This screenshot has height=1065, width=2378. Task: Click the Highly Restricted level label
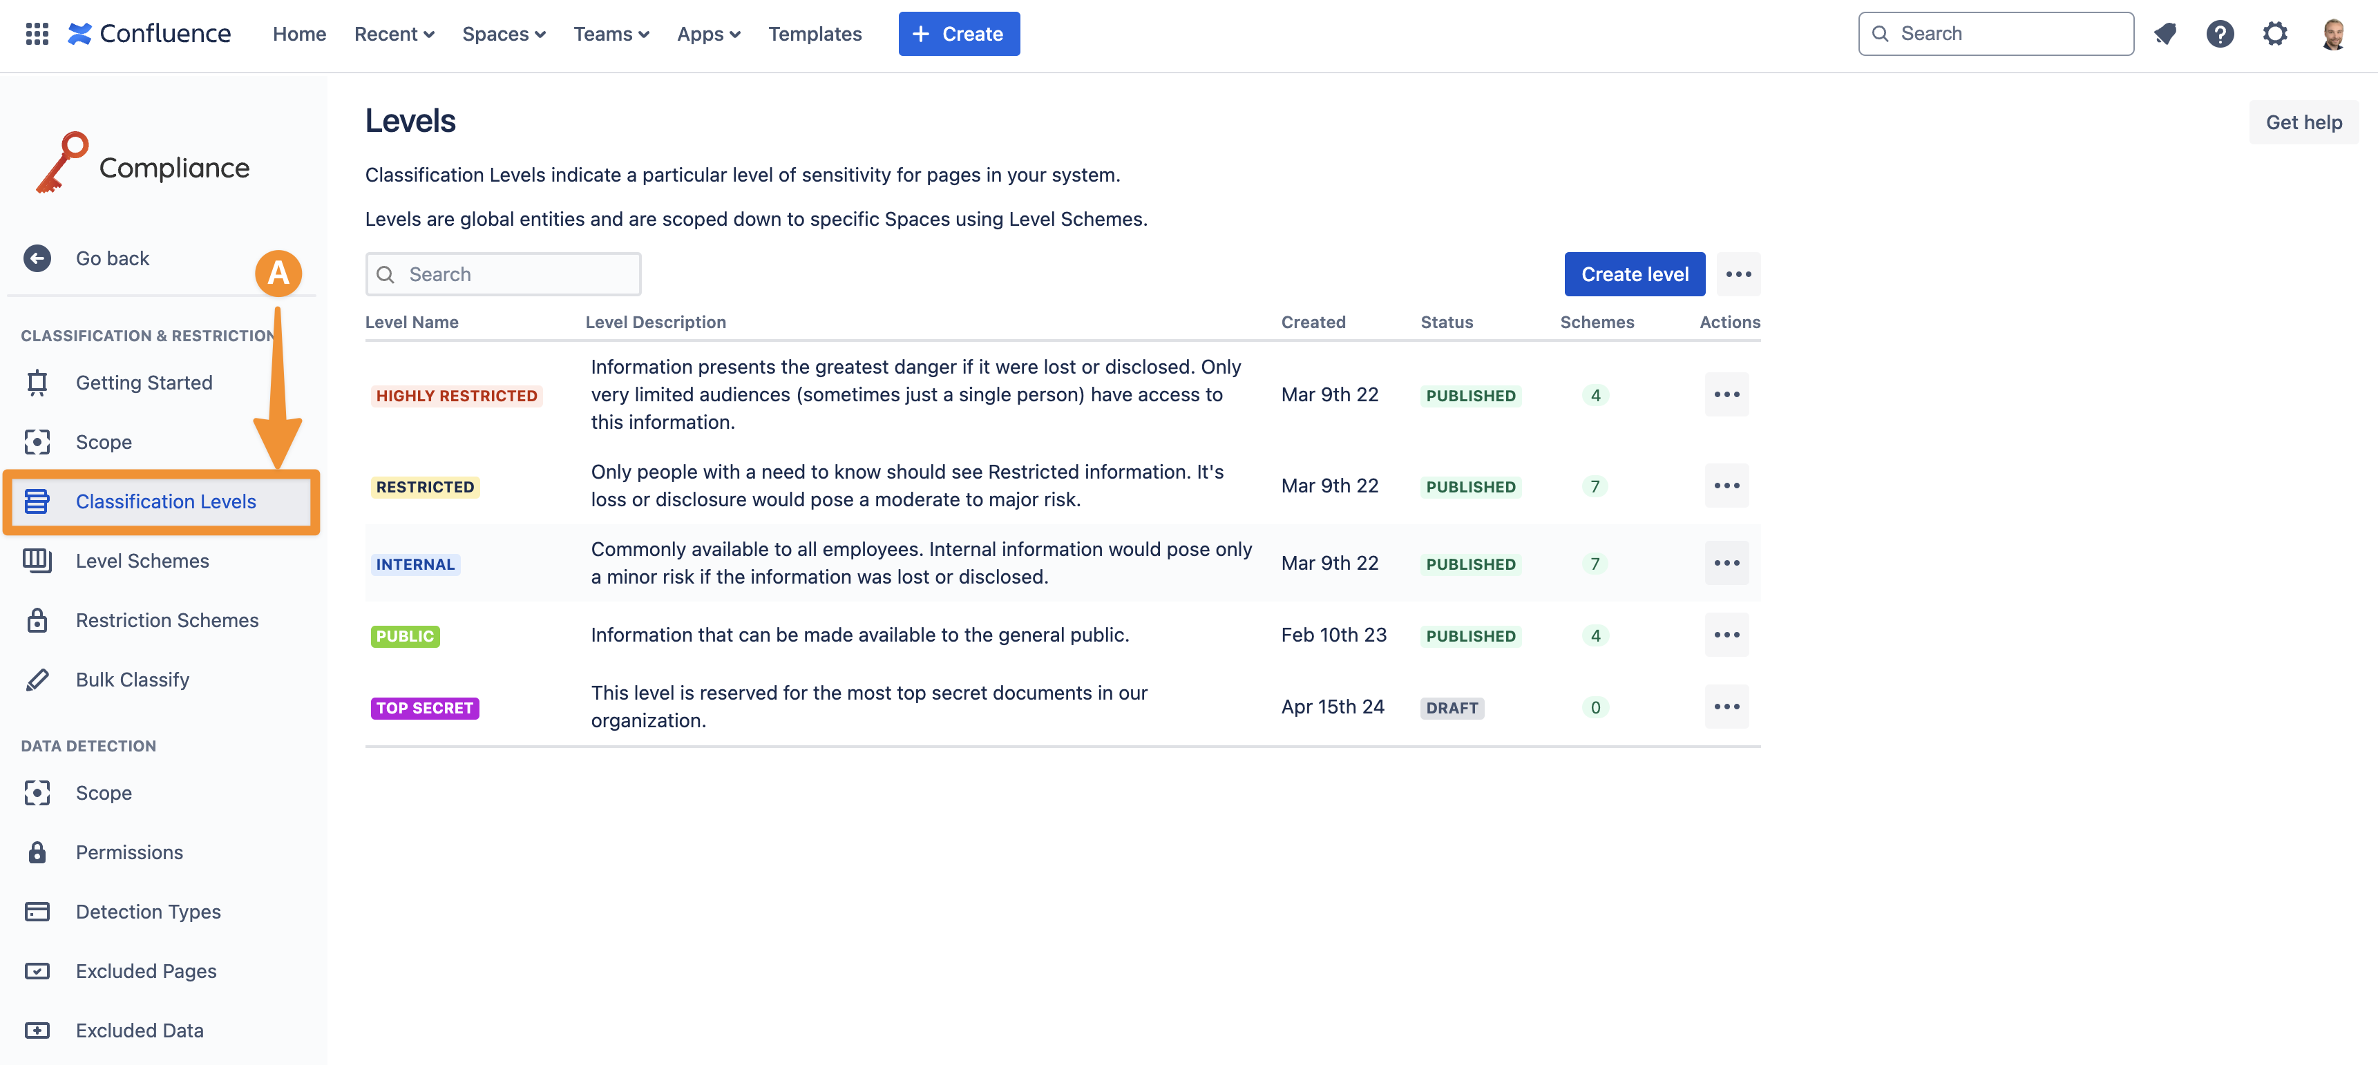pos(456,396)
